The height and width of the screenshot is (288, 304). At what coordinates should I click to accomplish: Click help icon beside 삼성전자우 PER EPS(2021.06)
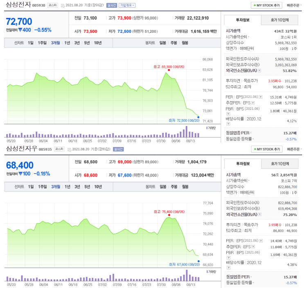[x=261, y=241]
